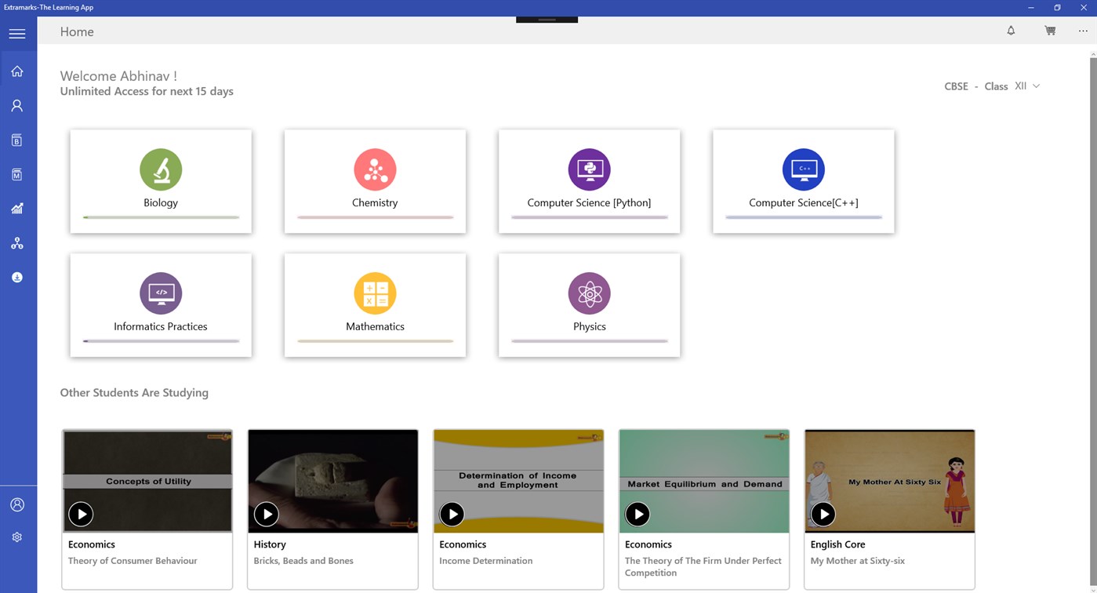Screen dimensions: 1097x593
Task: Click 'Unlimited Access for next 15 days'
Action: [x=147, y=91]
